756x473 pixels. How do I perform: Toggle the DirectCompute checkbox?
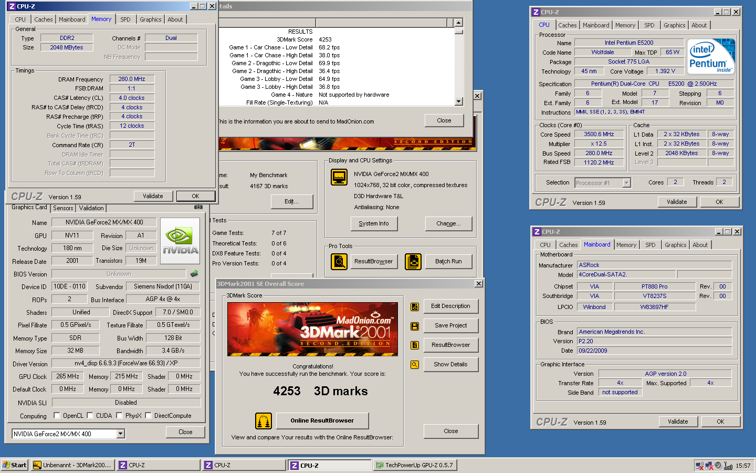(149, 416)
